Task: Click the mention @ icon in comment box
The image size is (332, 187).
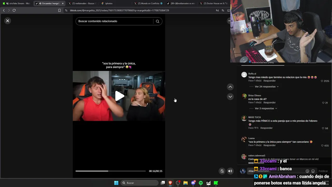Action: coord(307,171)
